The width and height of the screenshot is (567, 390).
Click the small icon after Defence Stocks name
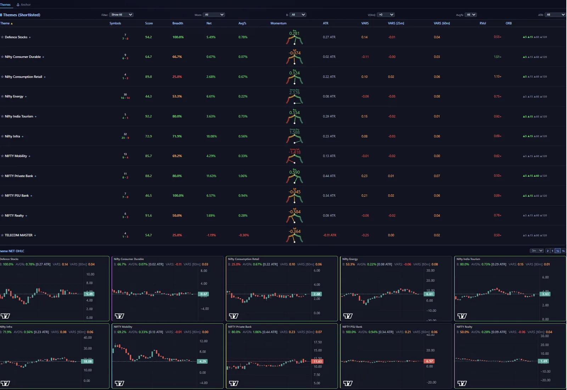pyautogui.click(x=30, y=38)
